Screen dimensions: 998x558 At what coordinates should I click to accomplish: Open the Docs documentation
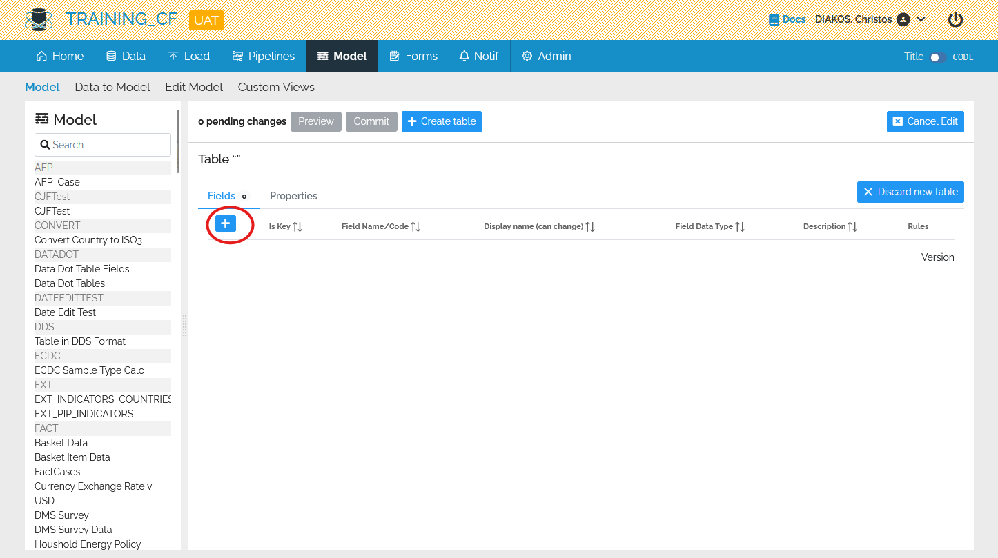[x=787, y=19]
